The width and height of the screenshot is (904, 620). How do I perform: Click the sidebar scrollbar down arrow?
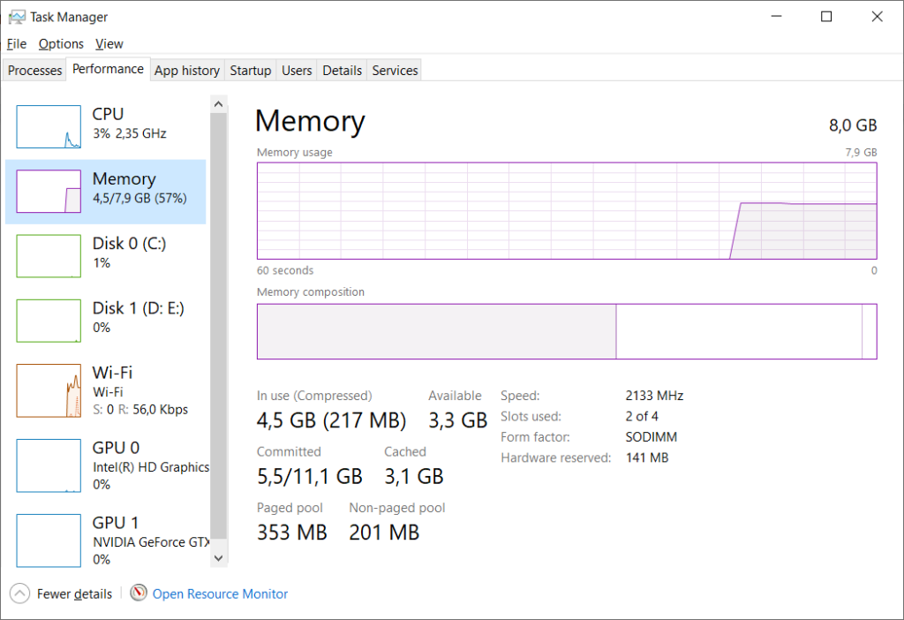(x=218, y=557)
